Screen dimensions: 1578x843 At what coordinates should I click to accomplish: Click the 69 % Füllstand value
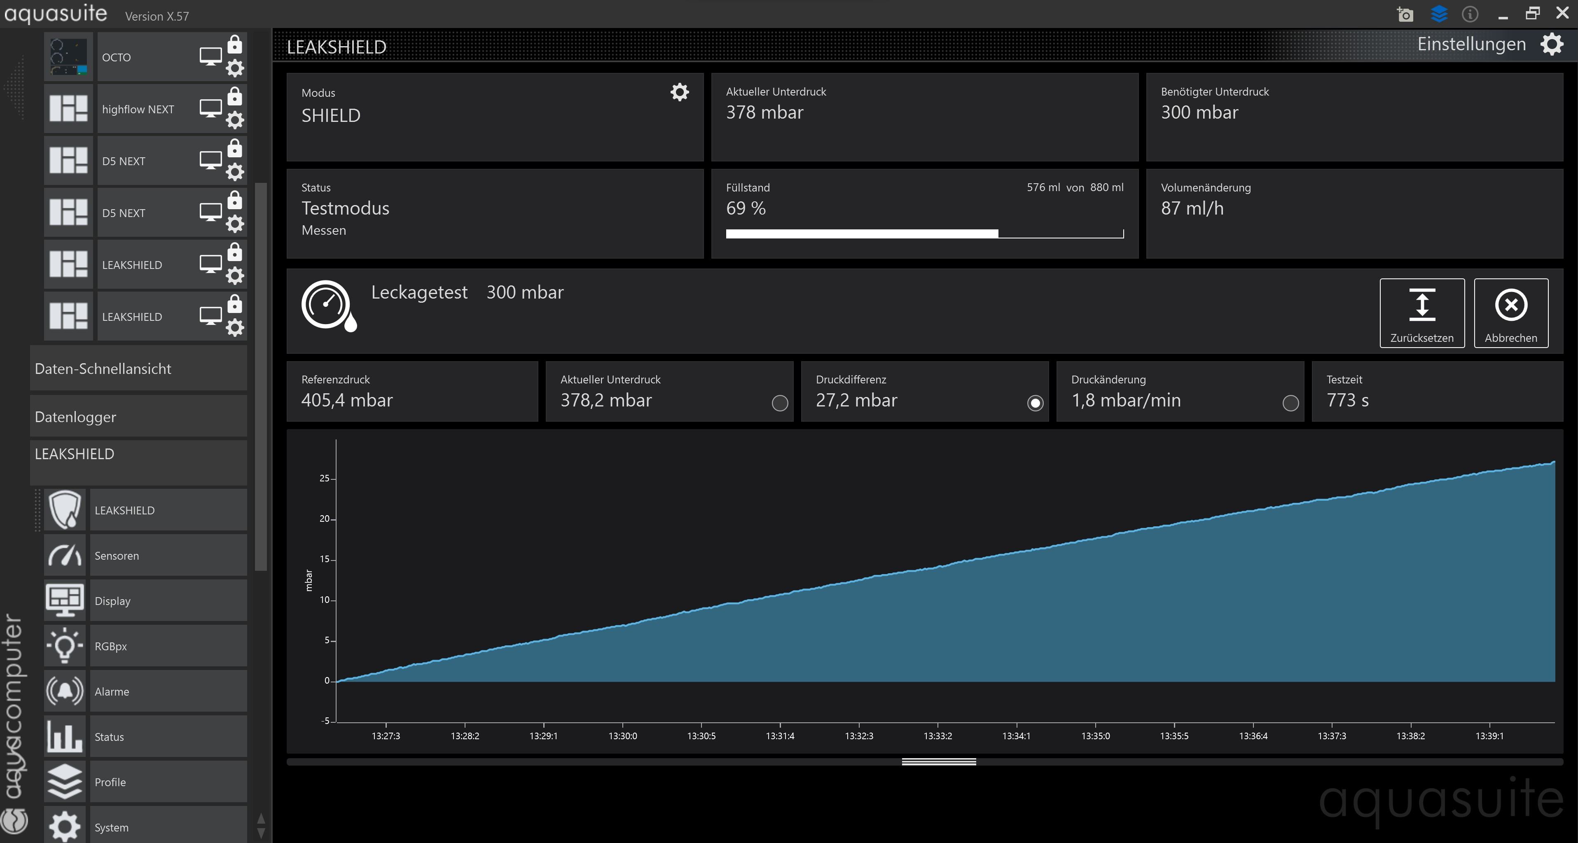(x=746, y=208)
